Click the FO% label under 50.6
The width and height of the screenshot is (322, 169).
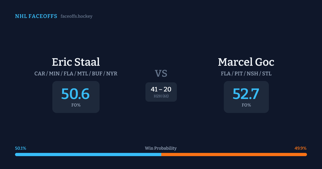click(76, 105)
